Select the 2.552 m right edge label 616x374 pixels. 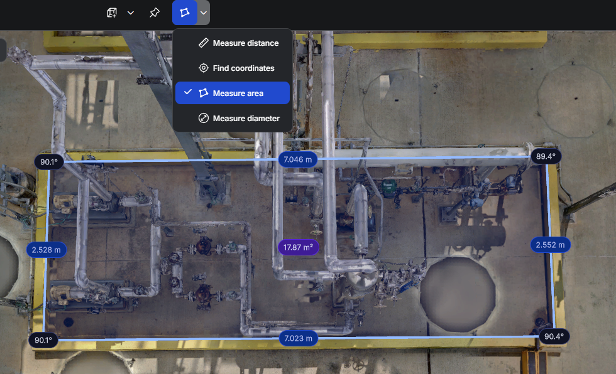(x=550, y=245)
